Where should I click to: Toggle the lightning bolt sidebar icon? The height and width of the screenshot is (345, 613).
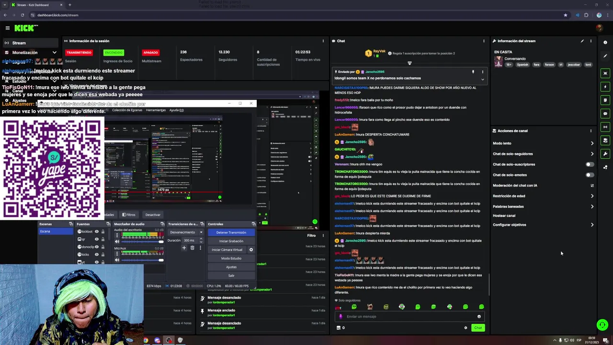pos(605,87)
